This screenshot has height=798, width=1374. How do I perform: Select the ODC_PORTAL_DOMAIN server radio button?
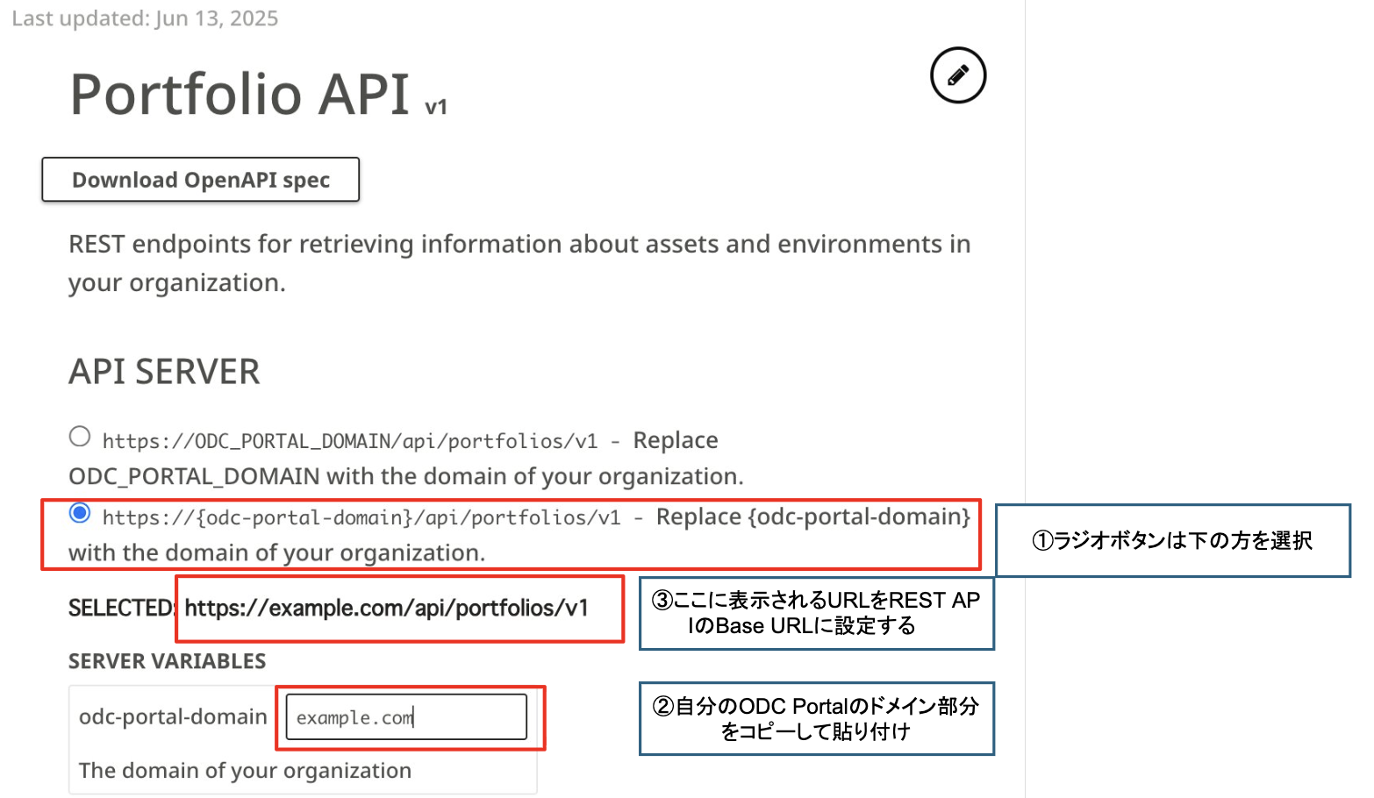[x=79, y=436]
